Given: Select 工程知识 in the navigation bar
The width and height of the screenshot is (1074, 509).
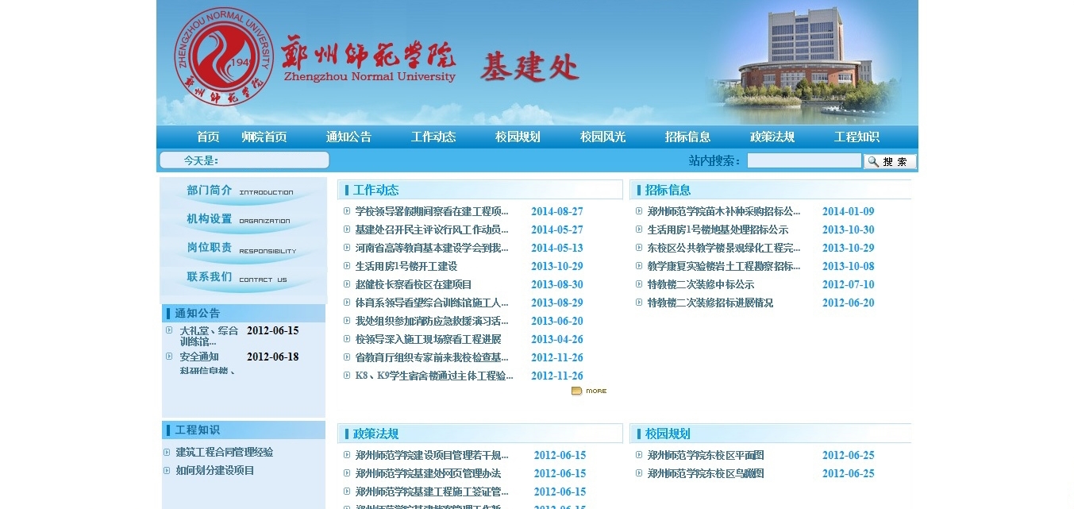Looking at the screenshot, I should coord(857,137).
